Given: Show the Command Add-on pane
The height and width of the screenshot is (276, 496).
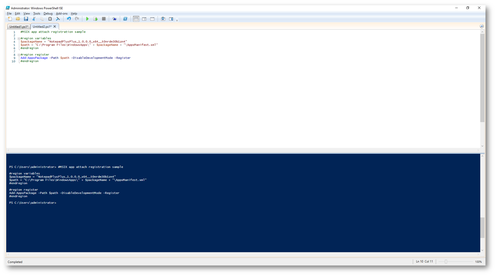Looking at the screenshot, I should 171,19.
